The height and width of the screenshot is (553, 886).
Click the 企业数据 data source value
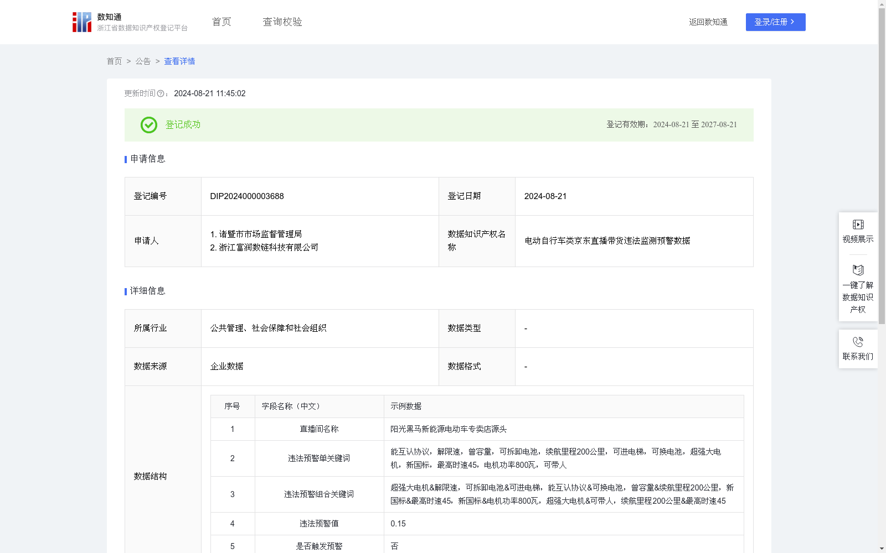(226, 367)
